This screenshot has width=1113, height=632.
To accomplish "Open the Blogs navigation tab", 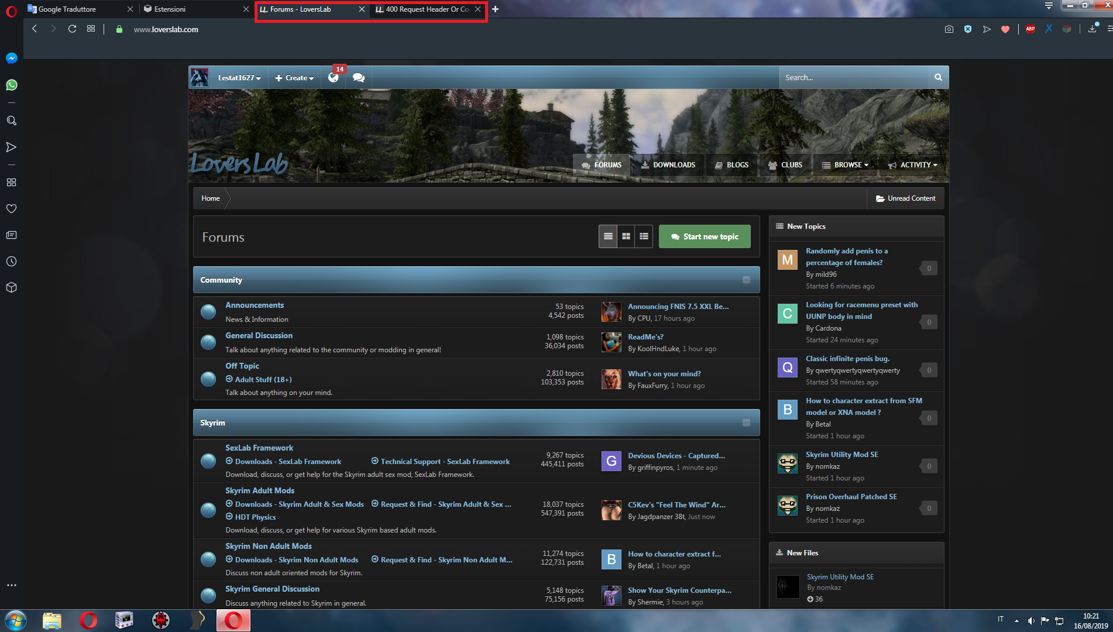I will (x=731, y=165).
